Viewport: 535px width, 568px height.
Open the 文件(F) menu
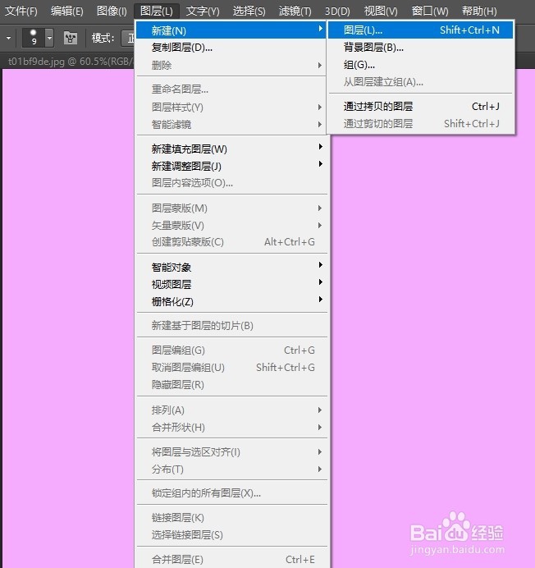pyautogui.click(x=21, y=11)
